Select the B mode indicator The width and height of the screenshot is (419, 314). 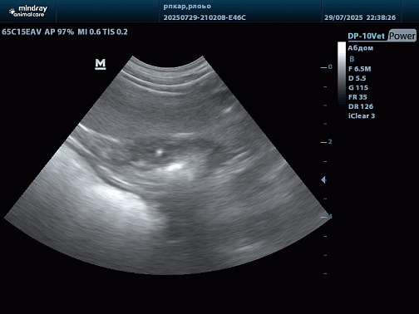[x=352, y=59]
